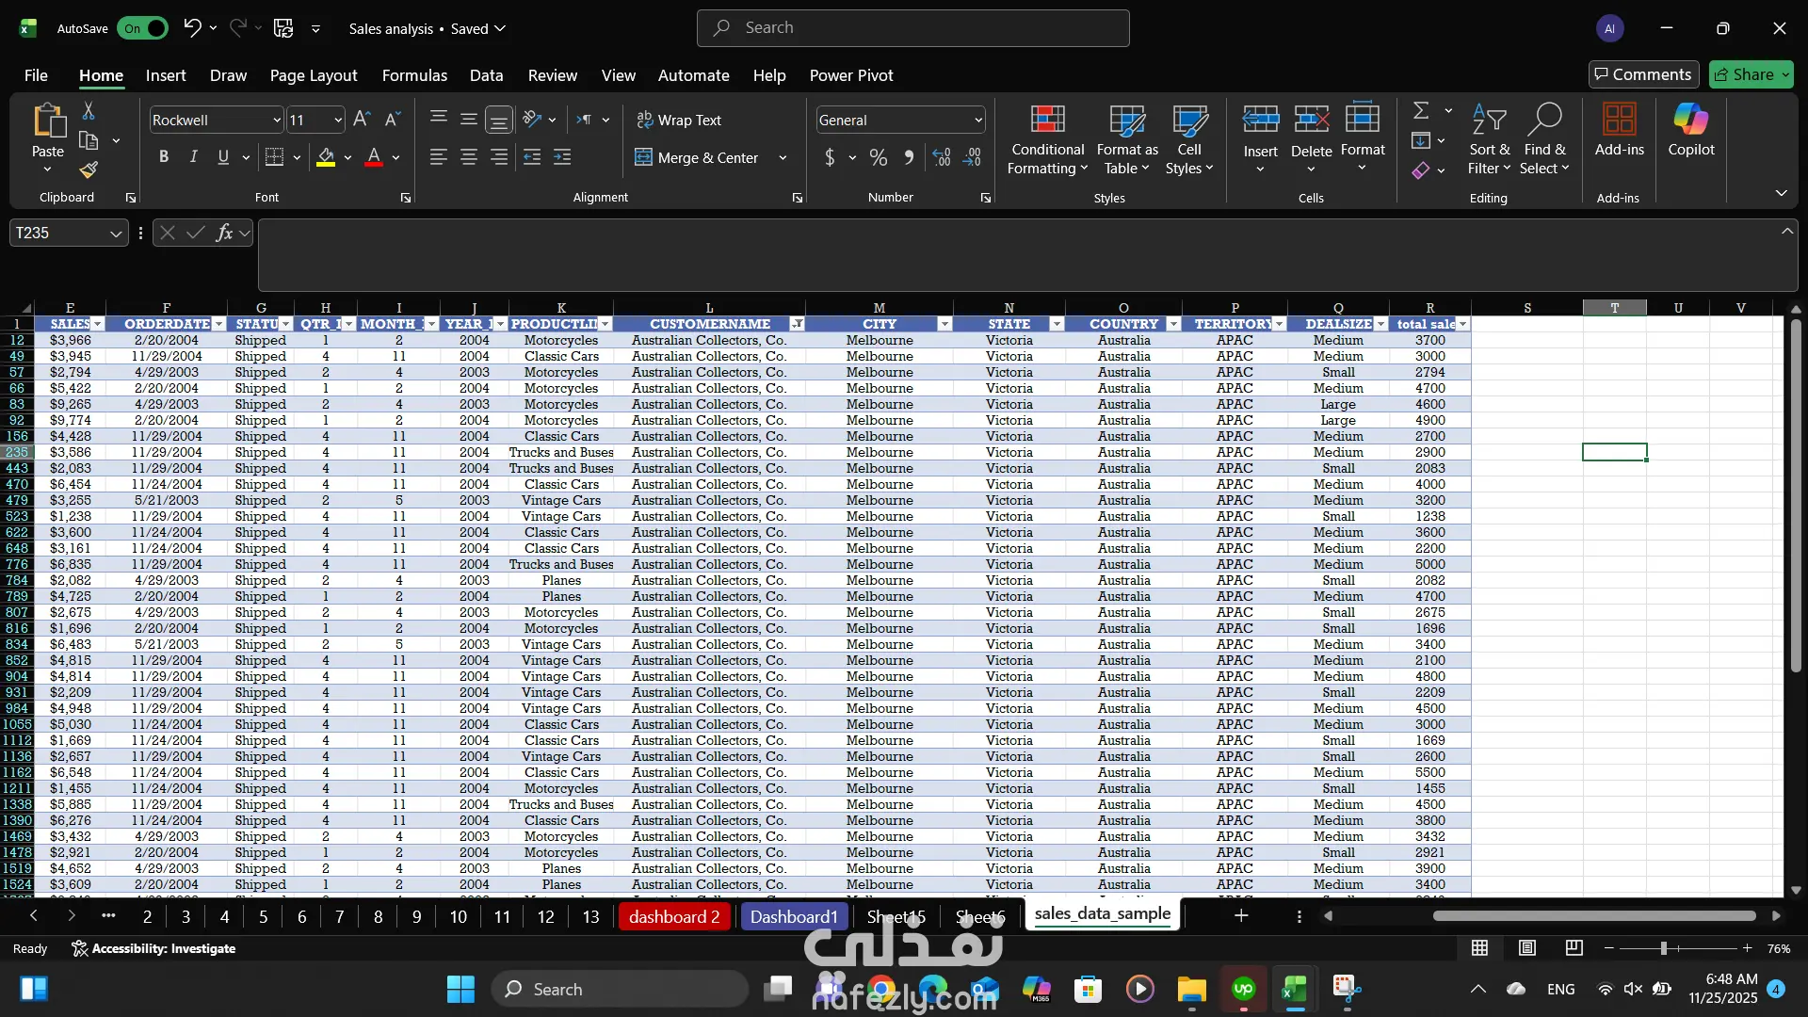
Task: Open the CUSTOMERNAME column filter dropdown
Action: point(797,324)
